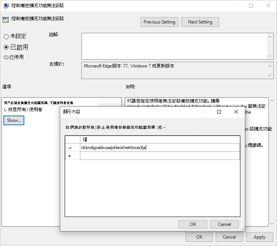Click the extension ID value cell nkbndigcebkoaejohleckhekfmcecfja
277x246 pixels.
pyautogui.click(x=160, y=148)
